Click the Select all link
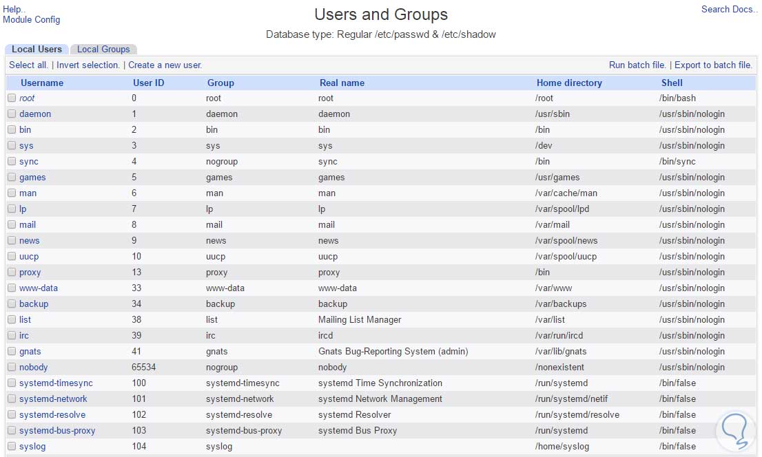Screen dimensions: 762x457 point(28,65)
